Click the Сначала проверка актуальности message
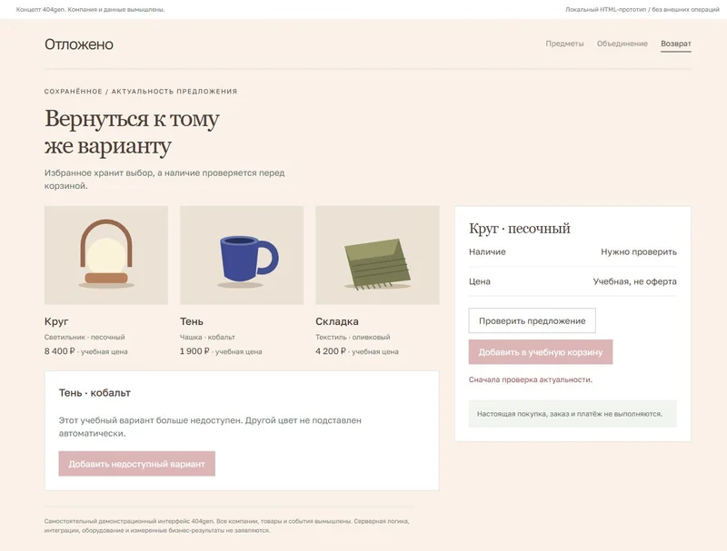Screen dimensions: 727x551 tap(531, 379)
